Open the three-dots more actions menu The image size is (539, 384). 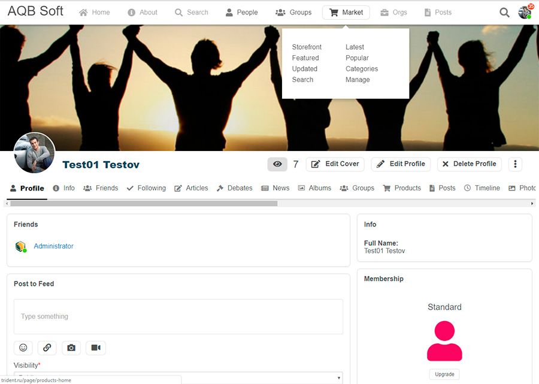[x=515, y=164]
